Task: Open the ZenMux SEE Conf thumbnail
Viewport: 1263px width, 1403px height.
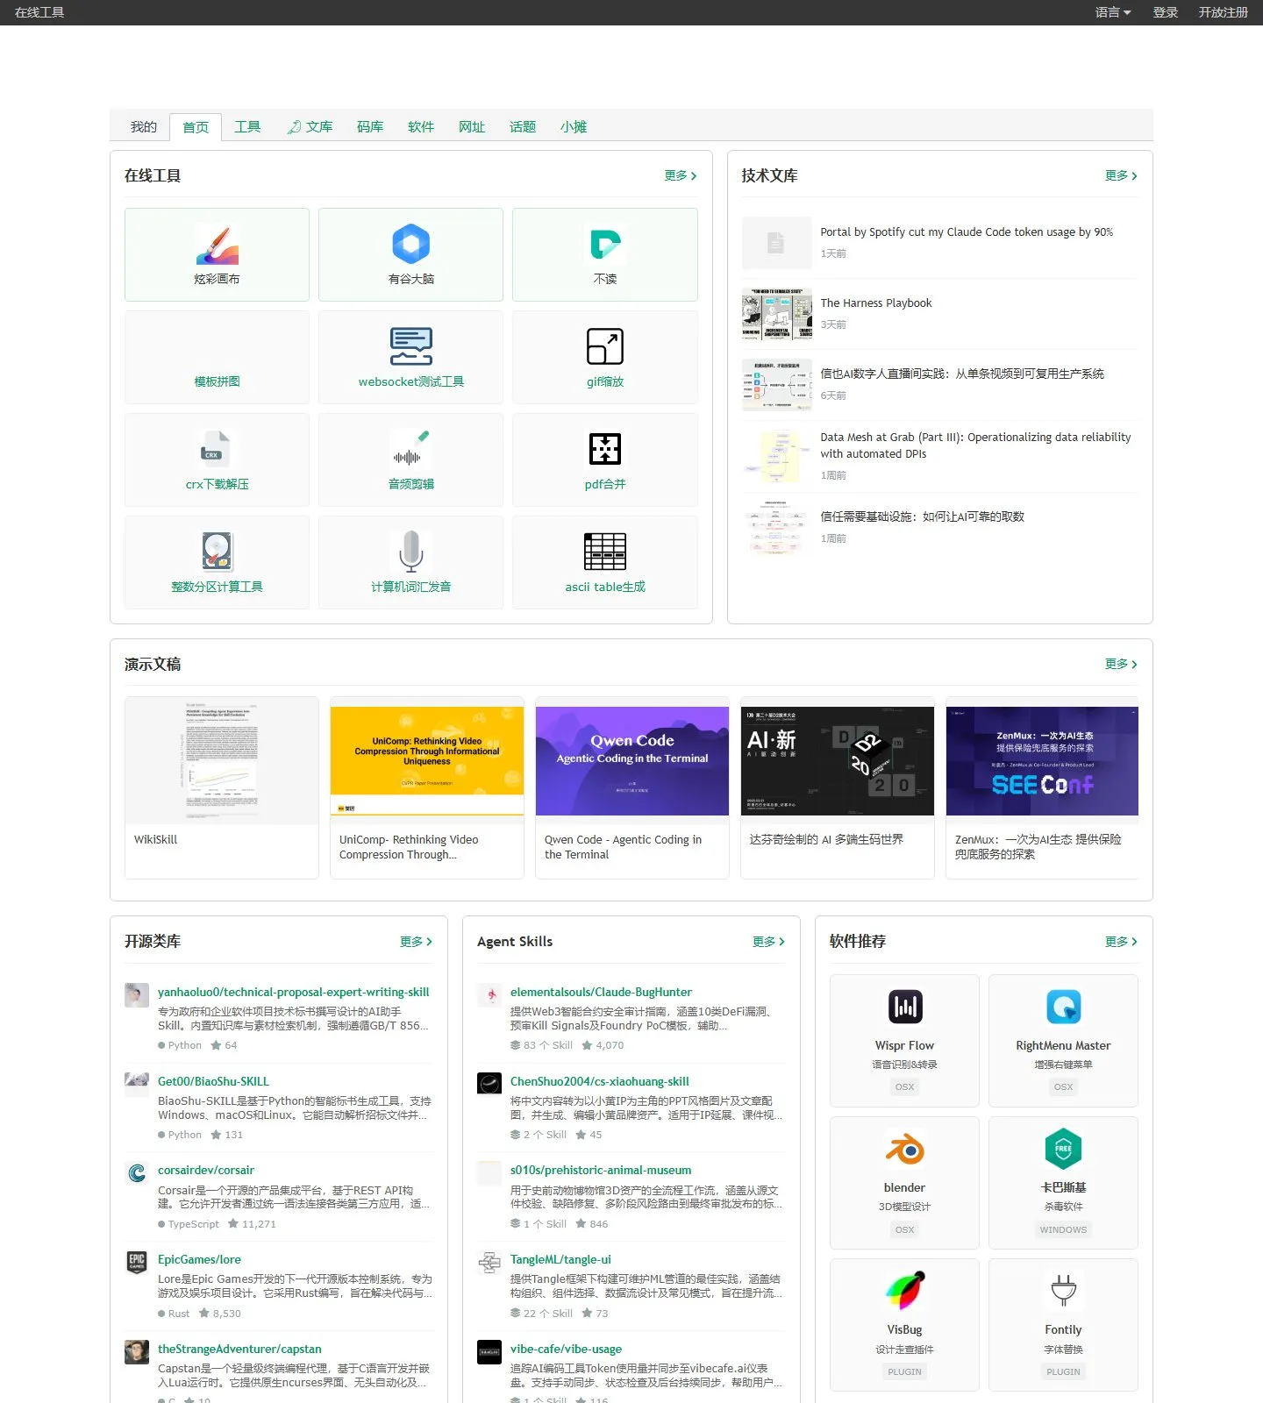Action: (x=1042, y=761)
